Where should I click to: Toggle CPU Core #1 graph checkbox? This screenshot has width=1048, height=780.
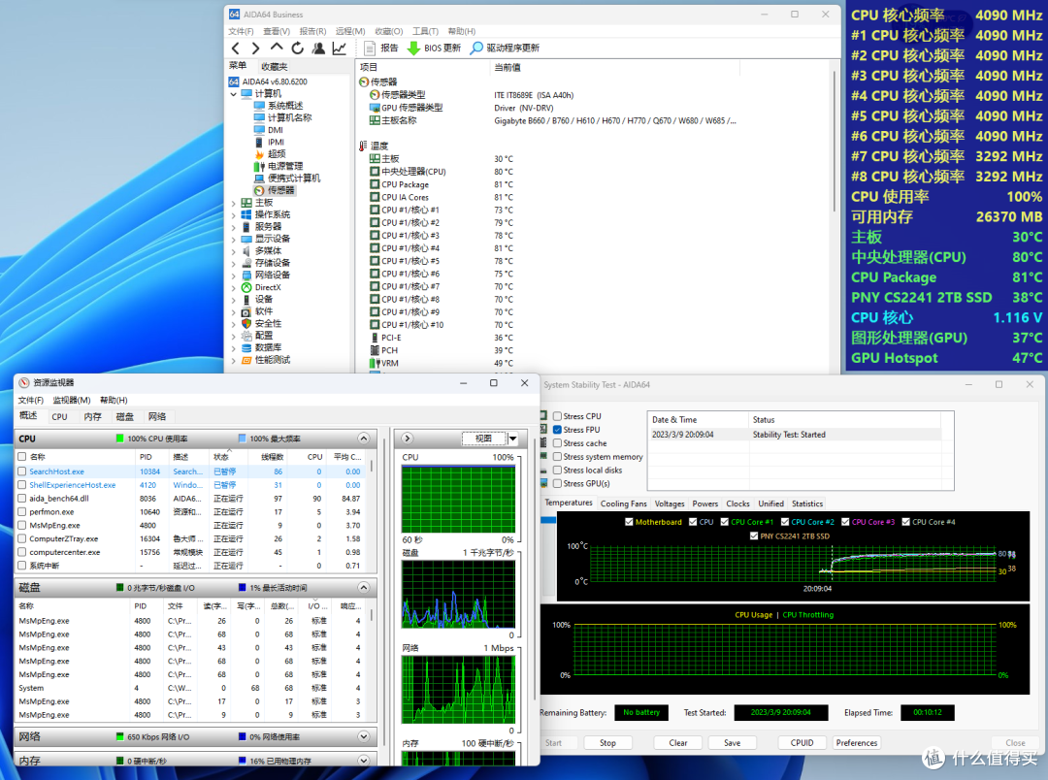(x=725, y=522)
